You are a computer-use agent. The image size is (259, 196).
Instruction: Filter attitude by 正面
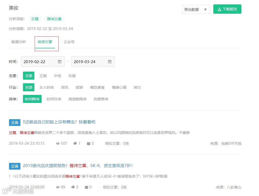point(43,76)
